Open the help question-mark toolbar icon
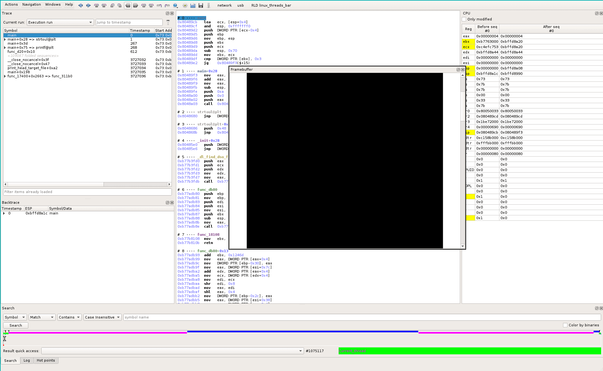Viewport: 603px width, 371px height. (175, 5)
